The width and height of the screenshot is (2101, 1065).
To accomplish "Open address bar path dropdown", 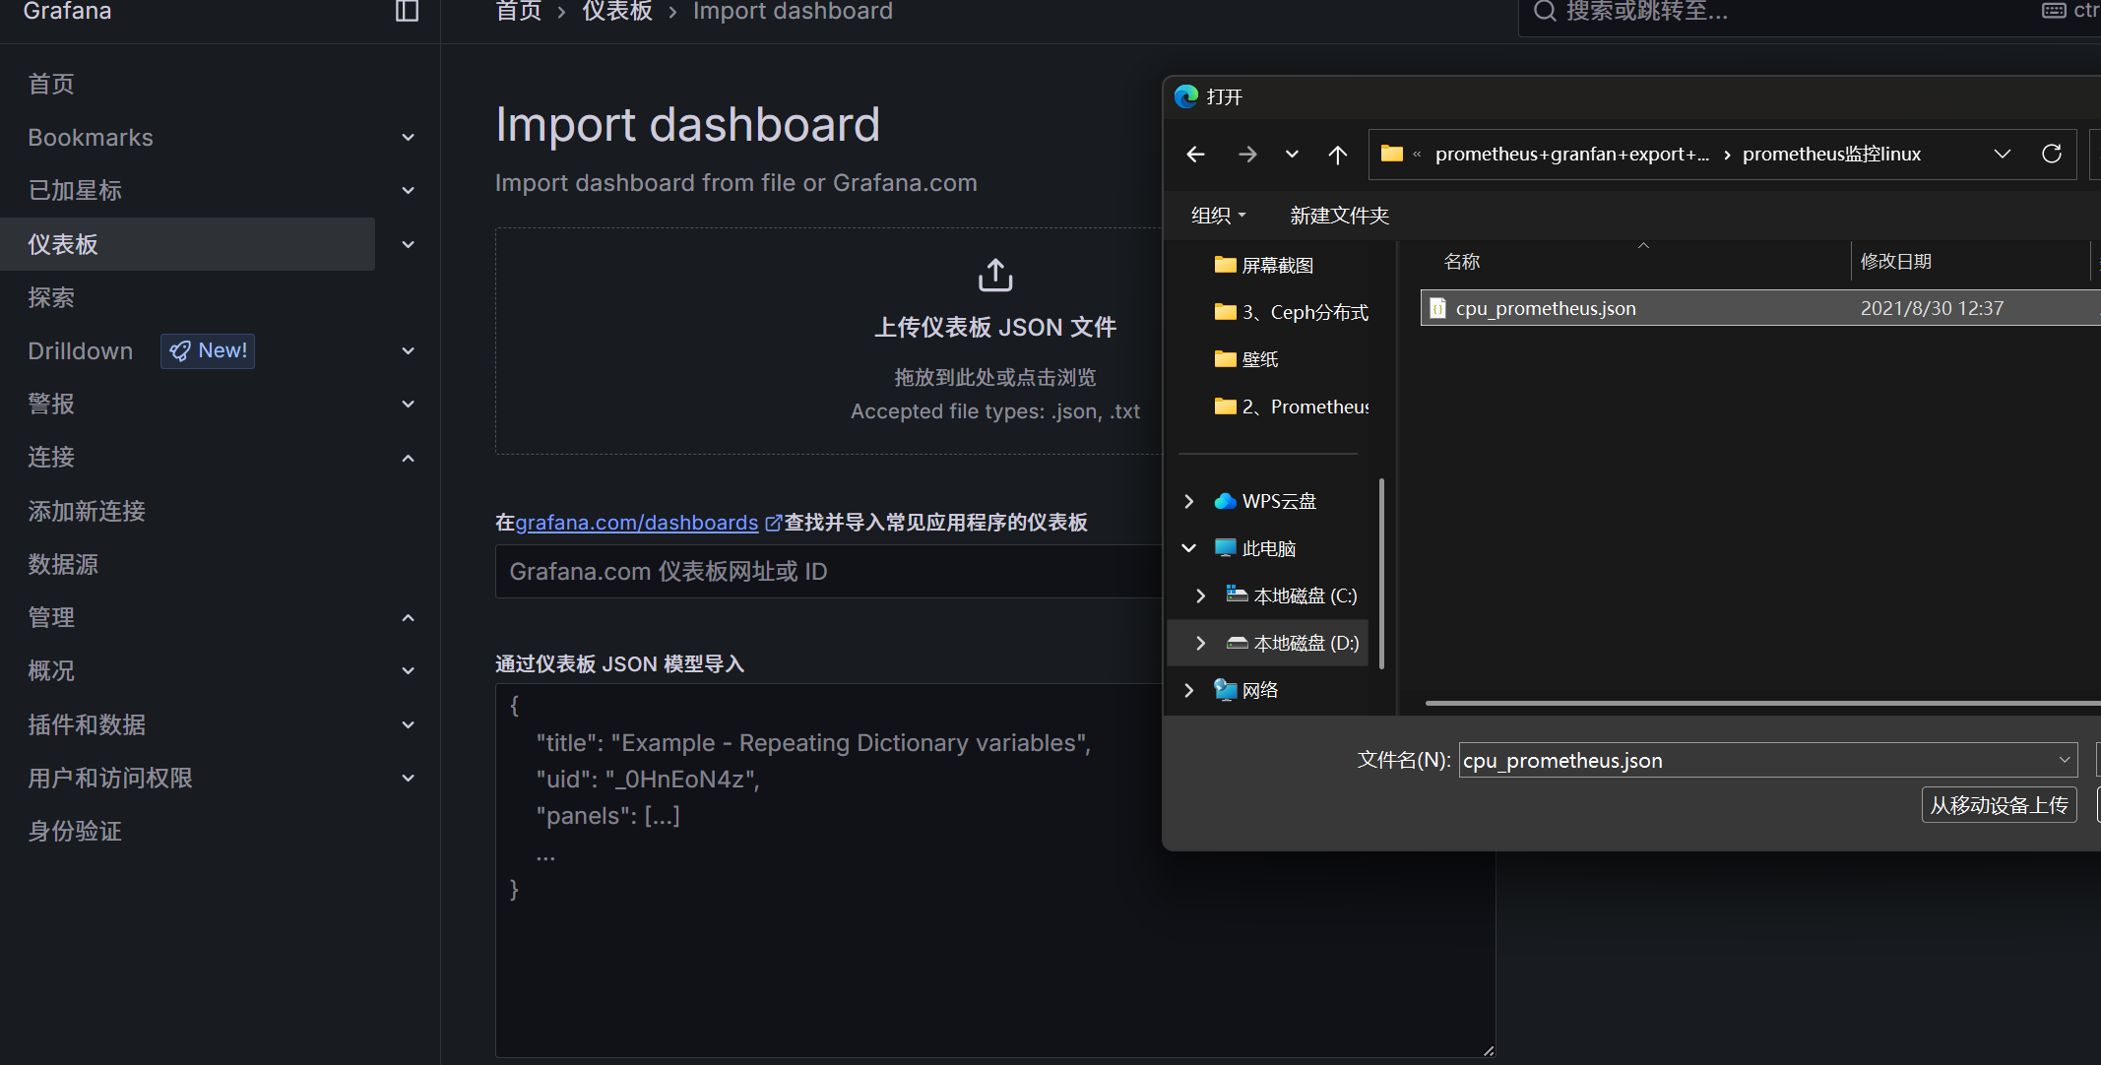I will [x=2002, y=154].
